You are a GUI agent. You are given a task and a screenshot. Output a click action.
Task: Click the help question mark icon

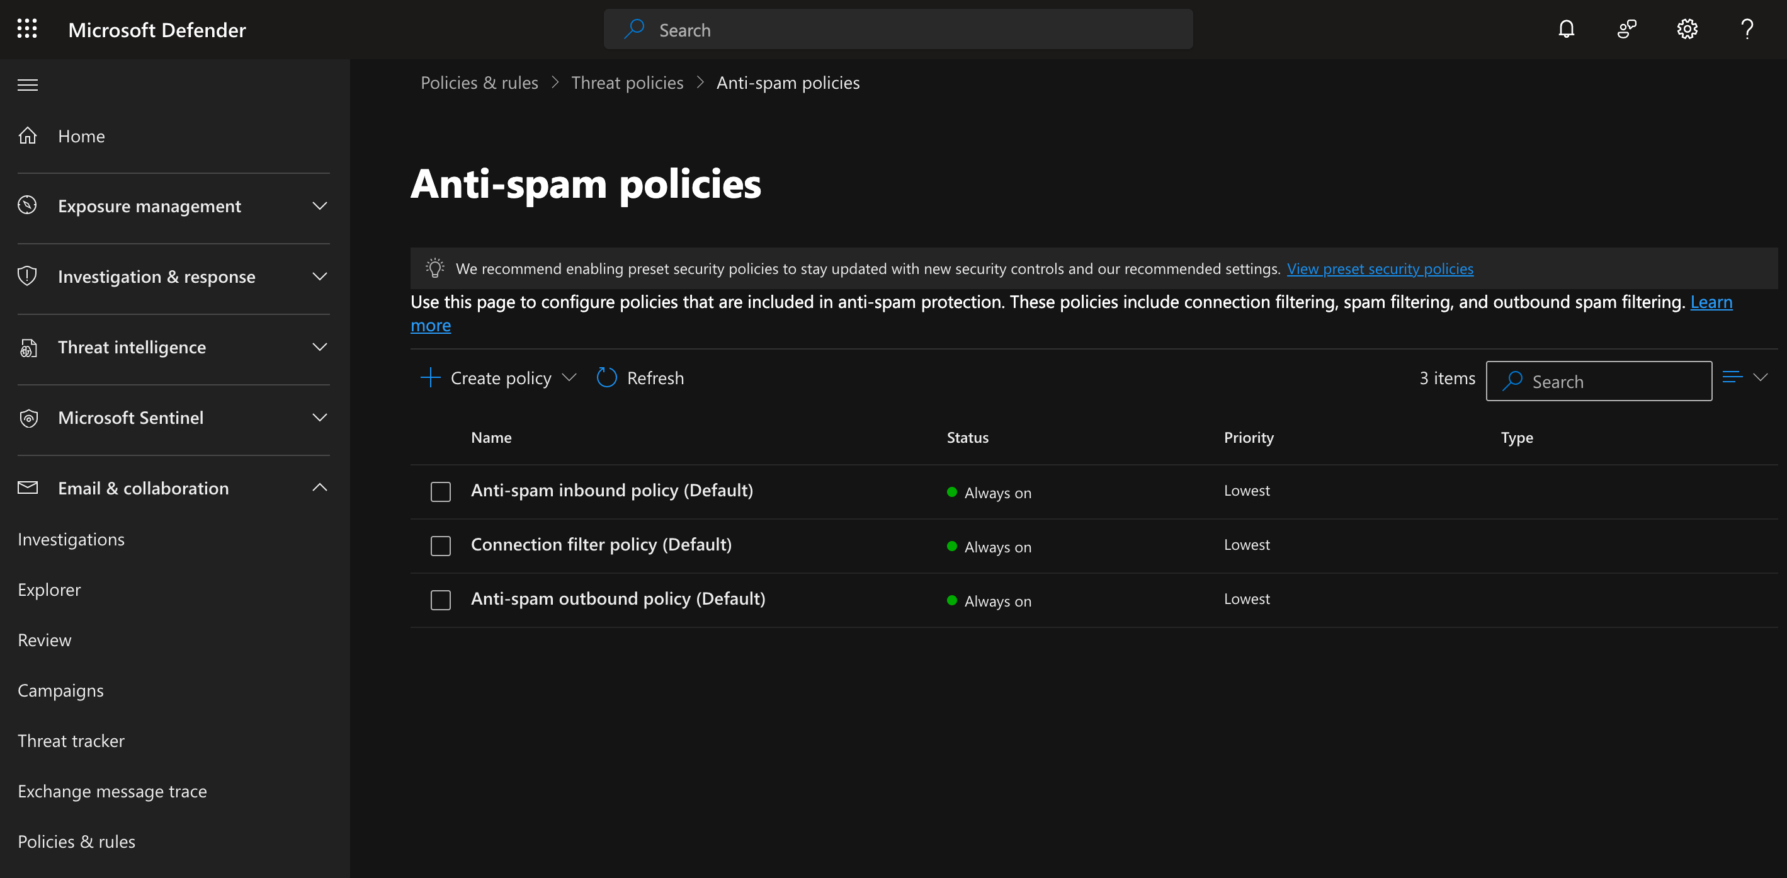pos(1746,29)
